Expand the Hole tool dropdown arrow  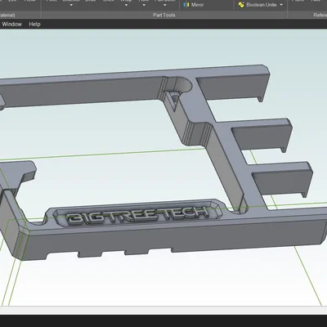coord(144,5)
